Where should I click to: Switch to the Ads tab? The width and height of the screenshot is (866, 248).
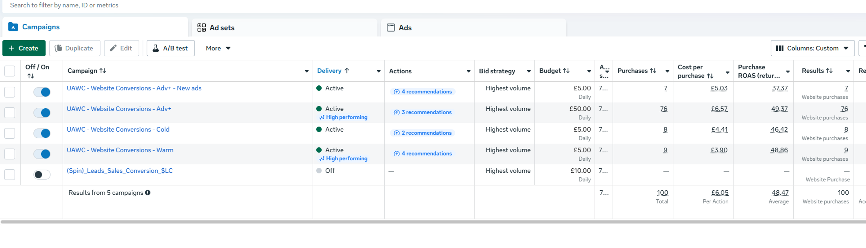tap(405, 28)
